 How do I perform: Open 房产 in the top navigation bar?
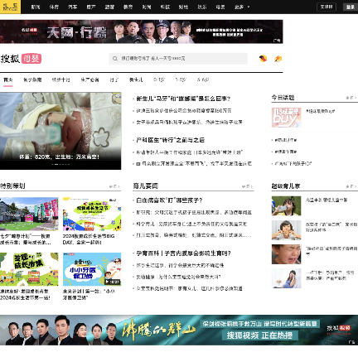(91, 7)
